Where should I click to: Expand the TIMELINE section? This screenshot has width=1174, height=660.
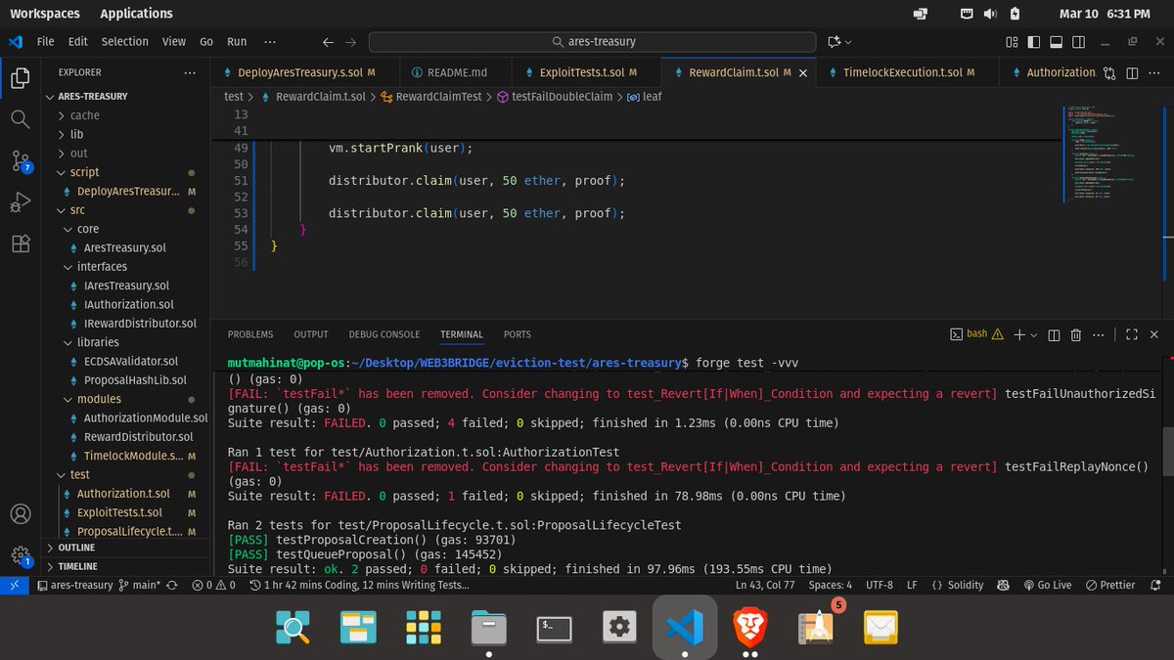(x=126, y=566)
